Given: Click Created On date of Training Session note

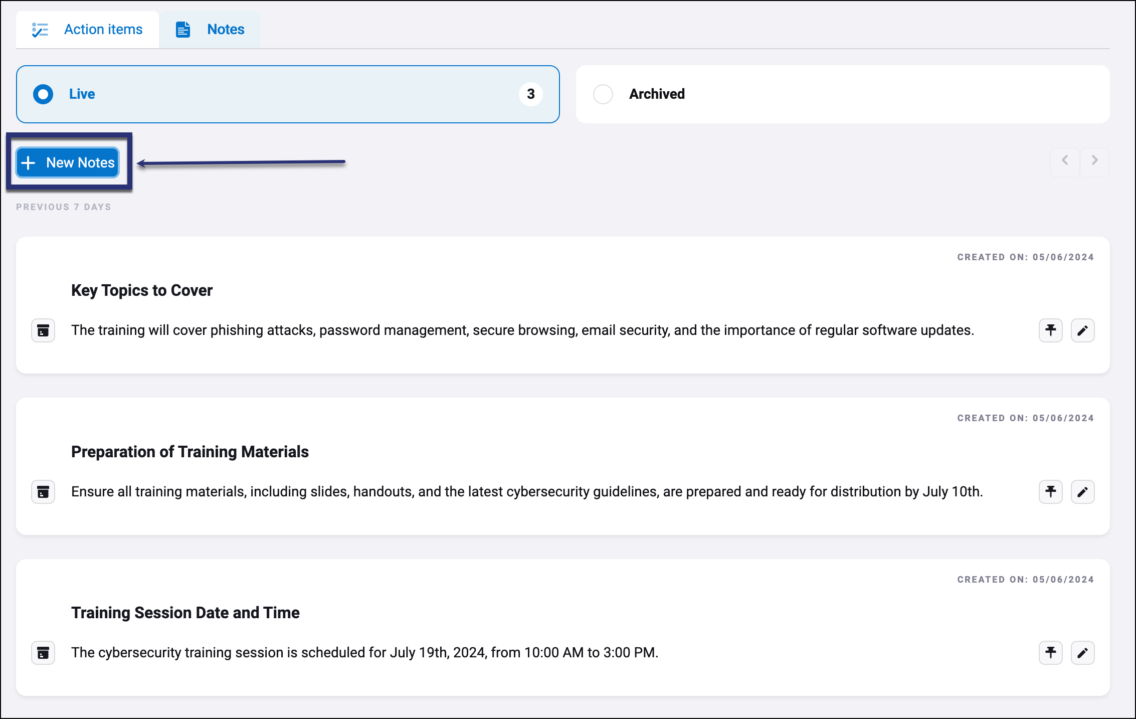Looking at the screenshot, I should coord(1026,580).
